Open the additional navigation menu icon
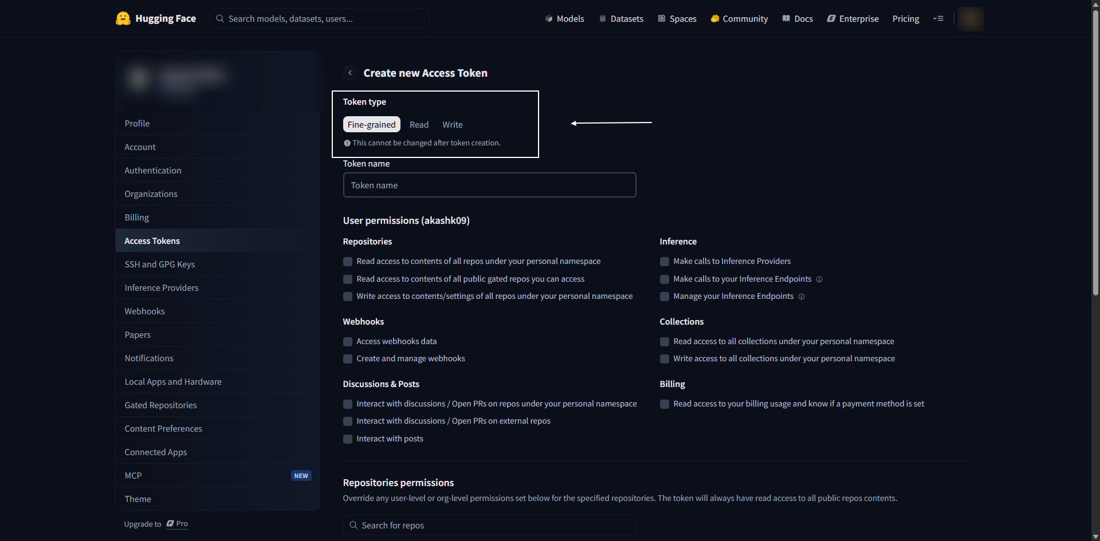The height and width of the screenshot is (541, 1100). [x=938, y=18]
